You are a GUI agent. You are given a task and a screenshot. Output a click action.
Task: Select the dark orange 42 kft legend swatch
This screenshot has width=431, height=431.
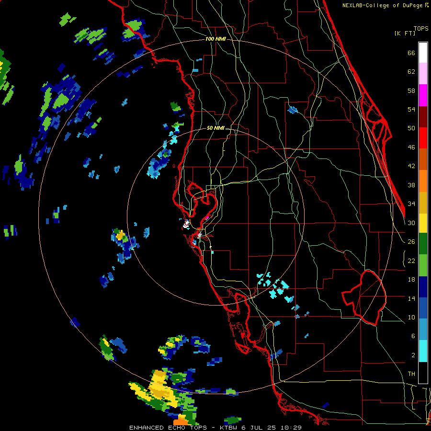[423, 159]
